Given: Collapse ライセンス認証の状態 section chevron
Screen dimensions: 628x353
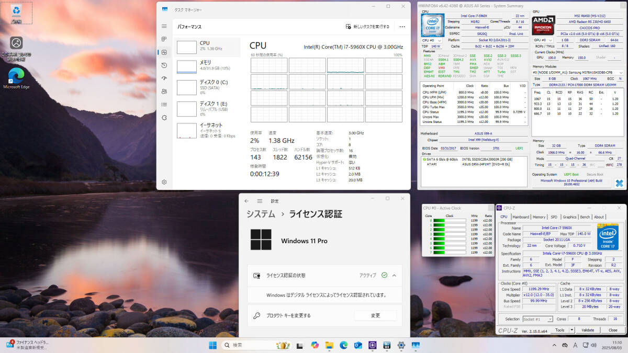Looking at the screenshot, I should point(394,275).
